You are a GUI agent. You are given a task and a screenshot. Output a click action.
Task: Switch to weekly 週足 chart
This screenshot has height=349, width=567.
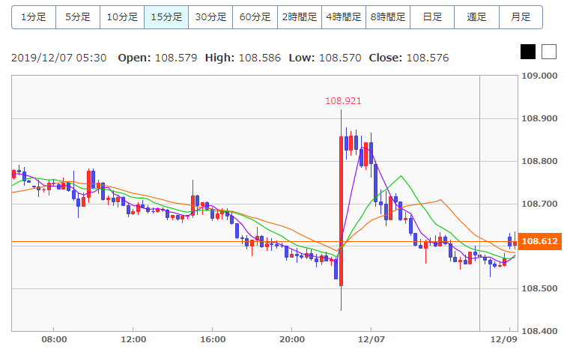coord(476,16)
